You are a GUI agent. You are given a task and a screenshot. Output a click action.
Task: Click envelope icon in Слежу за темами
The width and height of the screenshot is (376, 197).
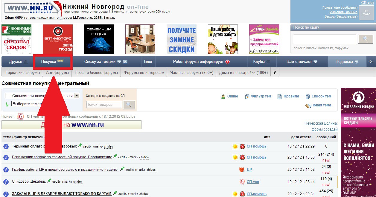tap(125, 62)
